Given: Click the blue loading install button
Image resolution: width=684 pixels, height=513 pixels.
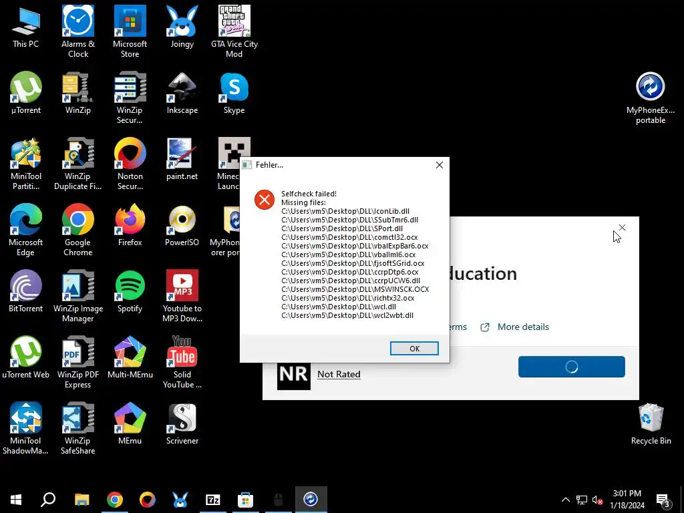Looking at the screenshot, I should [572, 367].
